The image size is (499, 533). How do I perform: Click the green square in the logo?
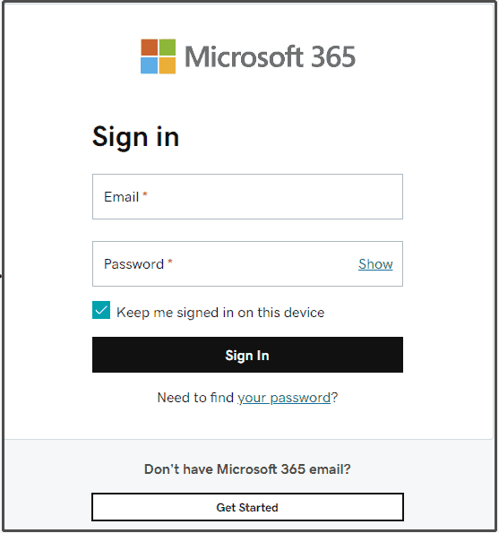pos(168,47)
